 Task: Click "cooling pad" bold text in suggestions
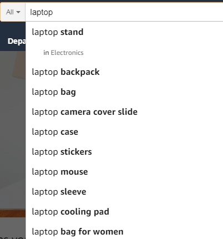(85, 212)
